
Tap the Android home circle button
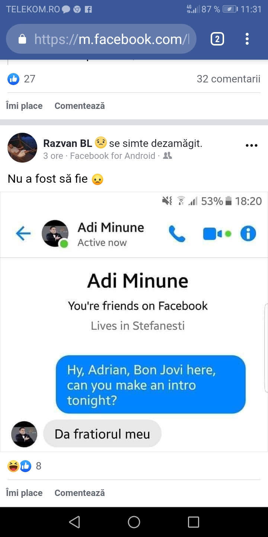[x=134, y=522]
